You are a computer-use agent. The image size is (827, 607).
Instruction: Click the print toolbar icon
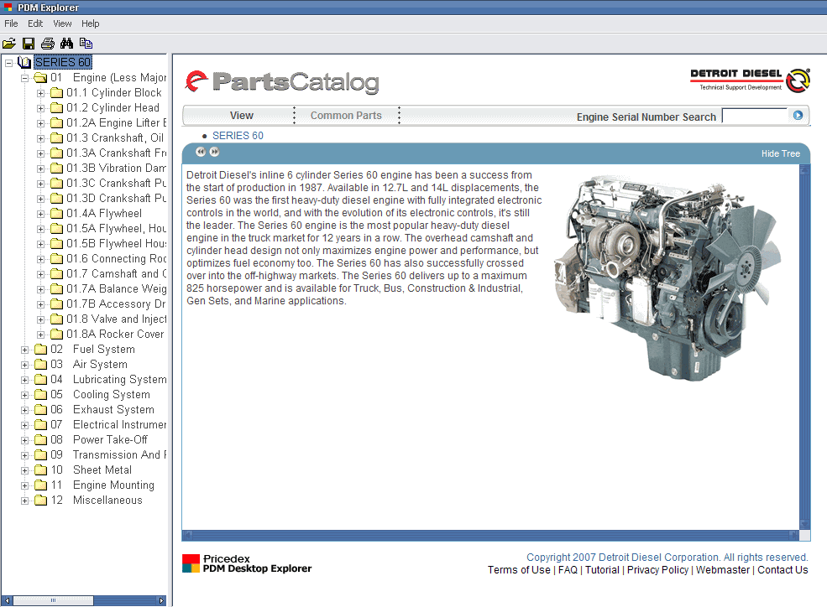click(48, 44)
